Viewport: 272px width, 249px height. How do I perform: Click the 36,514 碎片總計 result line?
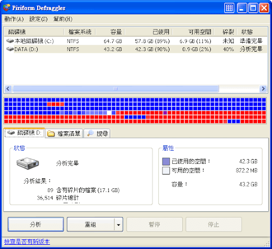click(58, 198)
